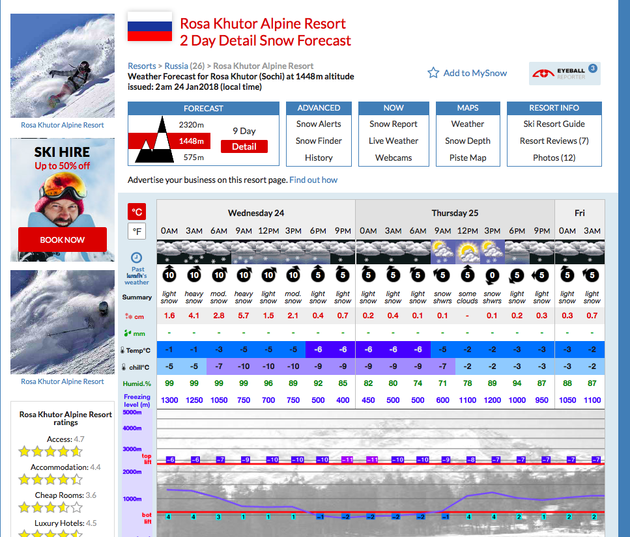This screenshot has height=537, width=630.
Task: Open History under Advanced
Action: point(319,158)
